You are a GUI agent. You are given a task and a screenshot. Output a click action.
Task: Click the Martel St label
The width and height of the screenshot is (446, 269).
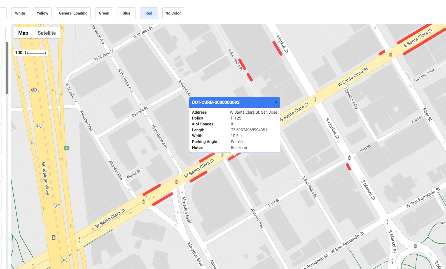[x=134, y=174]
